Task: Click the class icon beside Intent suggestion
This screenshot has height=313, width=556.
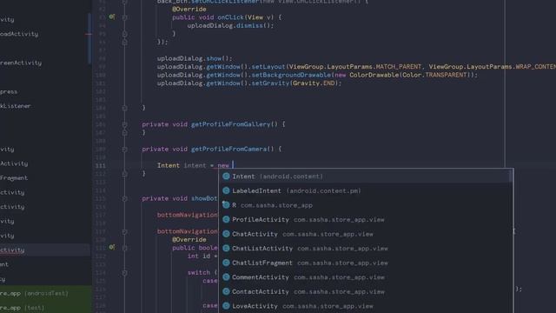Action: pyautogui.click(x=226, y=176)
